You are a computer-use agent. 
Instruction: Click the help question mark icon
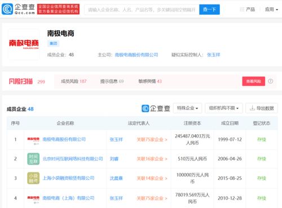(271, 81)
